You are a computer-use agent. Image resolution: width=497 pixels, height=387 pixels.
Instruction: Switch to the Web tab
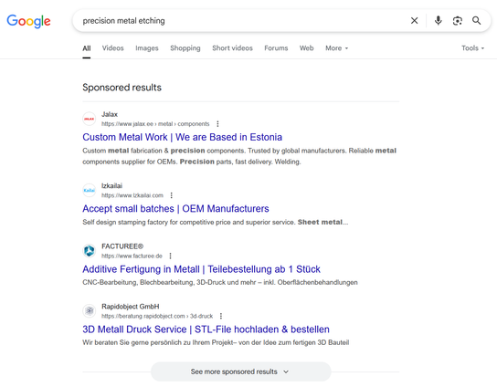click(x=306, y=48)
